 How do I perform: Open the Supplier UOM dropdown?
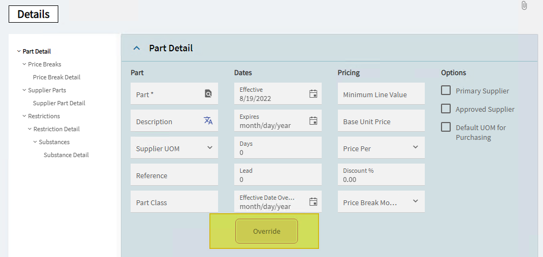point(174,147)
